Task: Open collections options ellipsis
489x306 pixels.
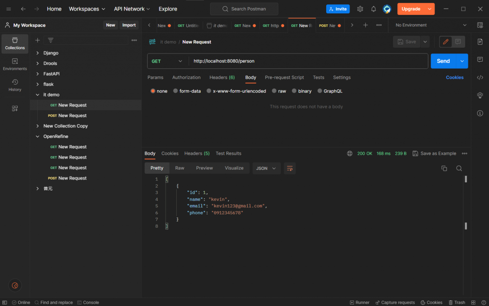Action: (134, 40)
